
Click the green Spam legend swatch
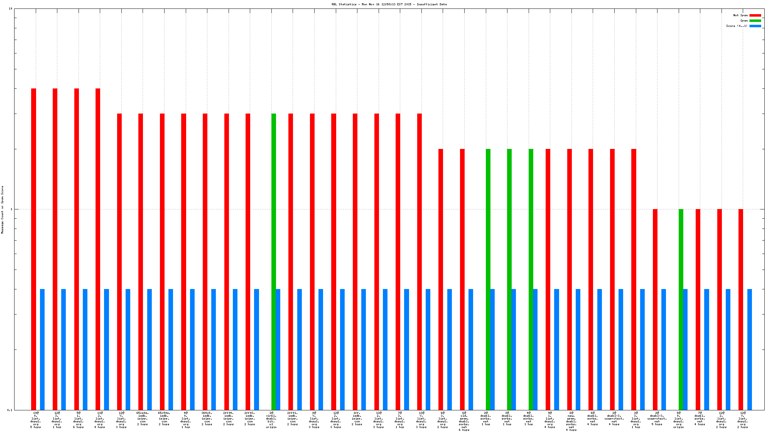(x=755, y=21)
